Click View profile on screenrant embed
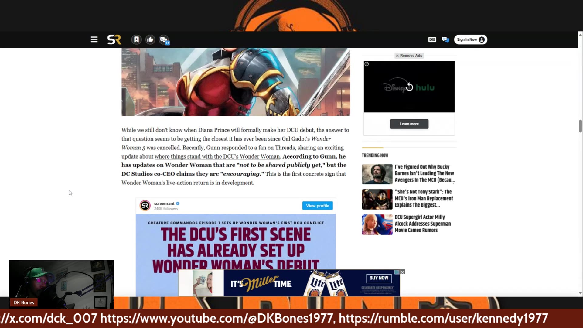 coord(317,206)
